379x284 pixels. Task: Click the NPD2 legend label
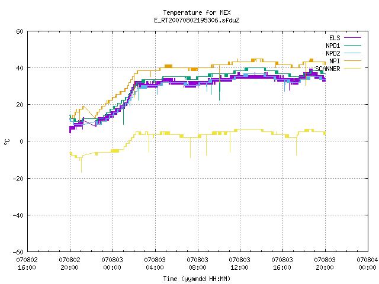[333, 53]
